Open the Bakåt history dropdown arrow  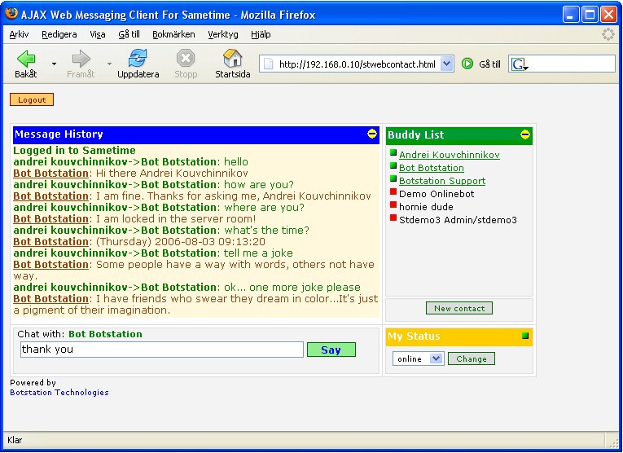tap(54, 64)
